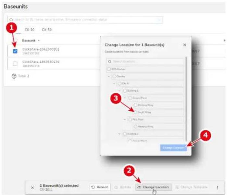Select the Building 1 radio button
This screenshot has height=195, width=227.
point(125,91)
